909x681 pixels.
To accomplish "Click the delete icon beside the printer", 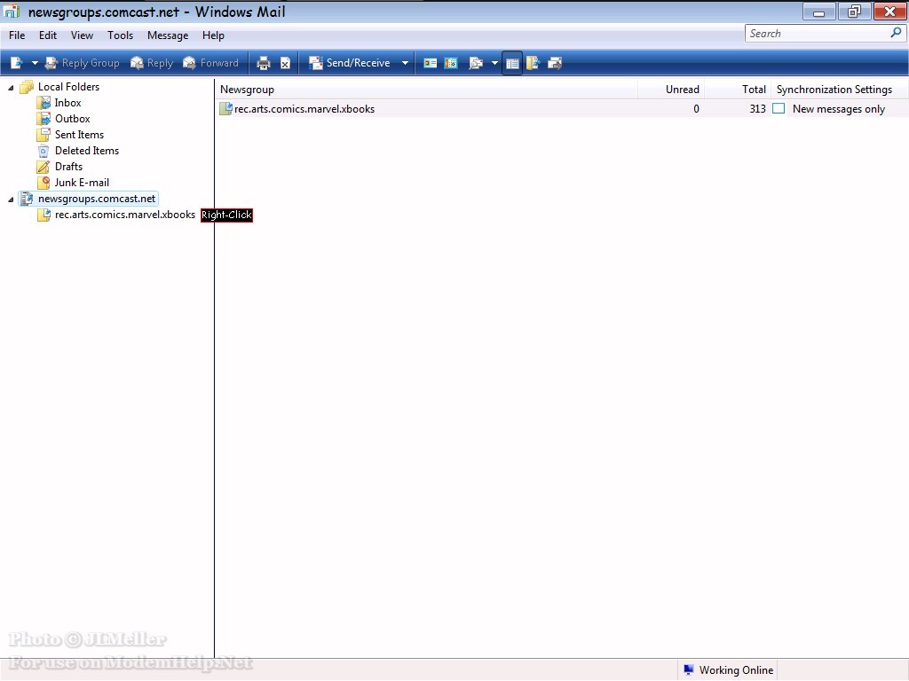I will (285, 63).
